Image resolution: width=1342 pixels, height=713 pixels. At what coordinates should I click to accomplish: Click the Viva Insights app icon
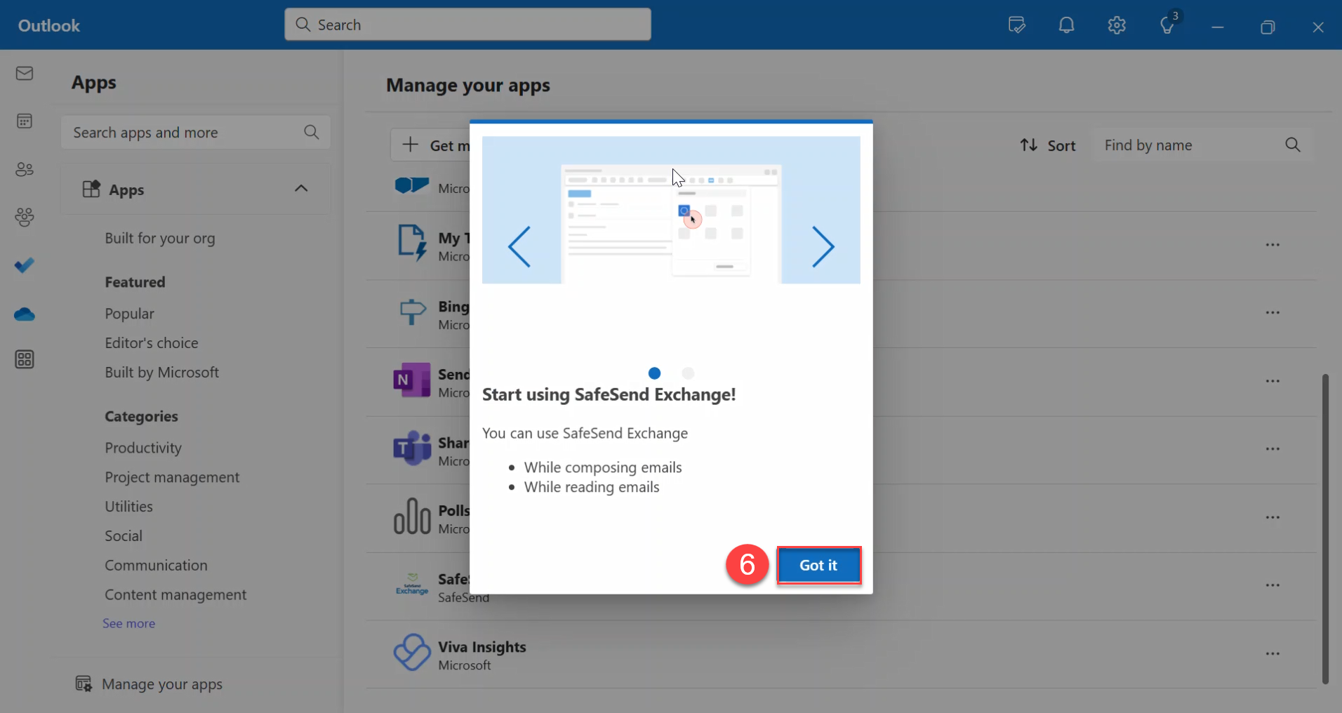pos(412,653)
